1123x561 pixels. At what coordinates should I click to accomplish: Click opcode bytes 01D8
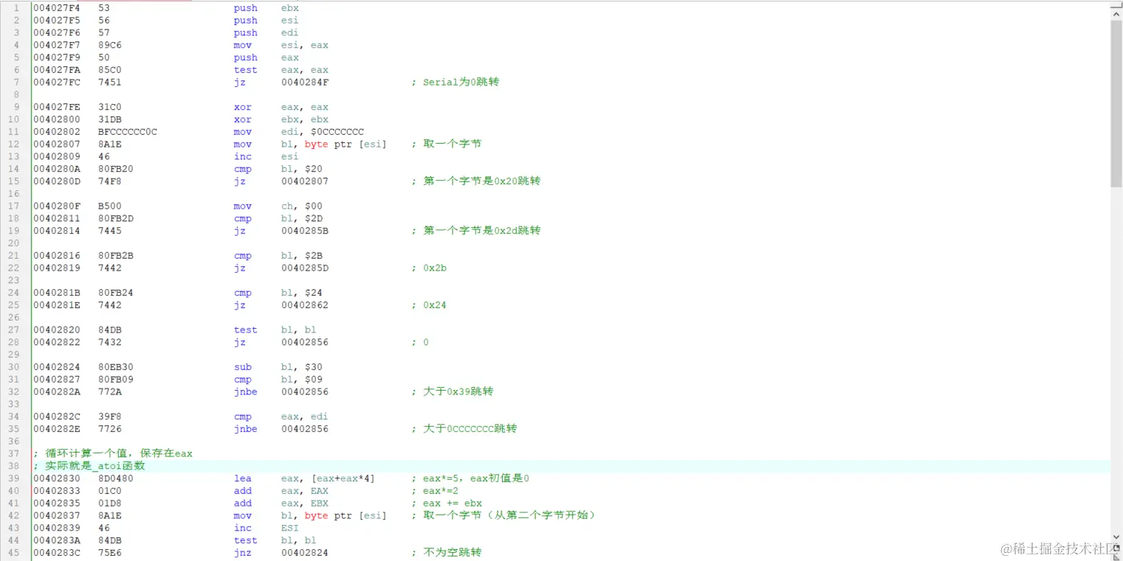pos(110,503)
